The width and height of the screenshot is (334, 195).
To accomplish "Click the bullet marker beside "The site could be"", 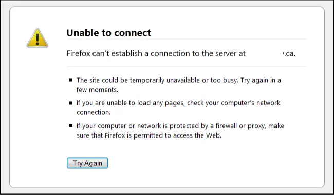I will click(71, 80).
